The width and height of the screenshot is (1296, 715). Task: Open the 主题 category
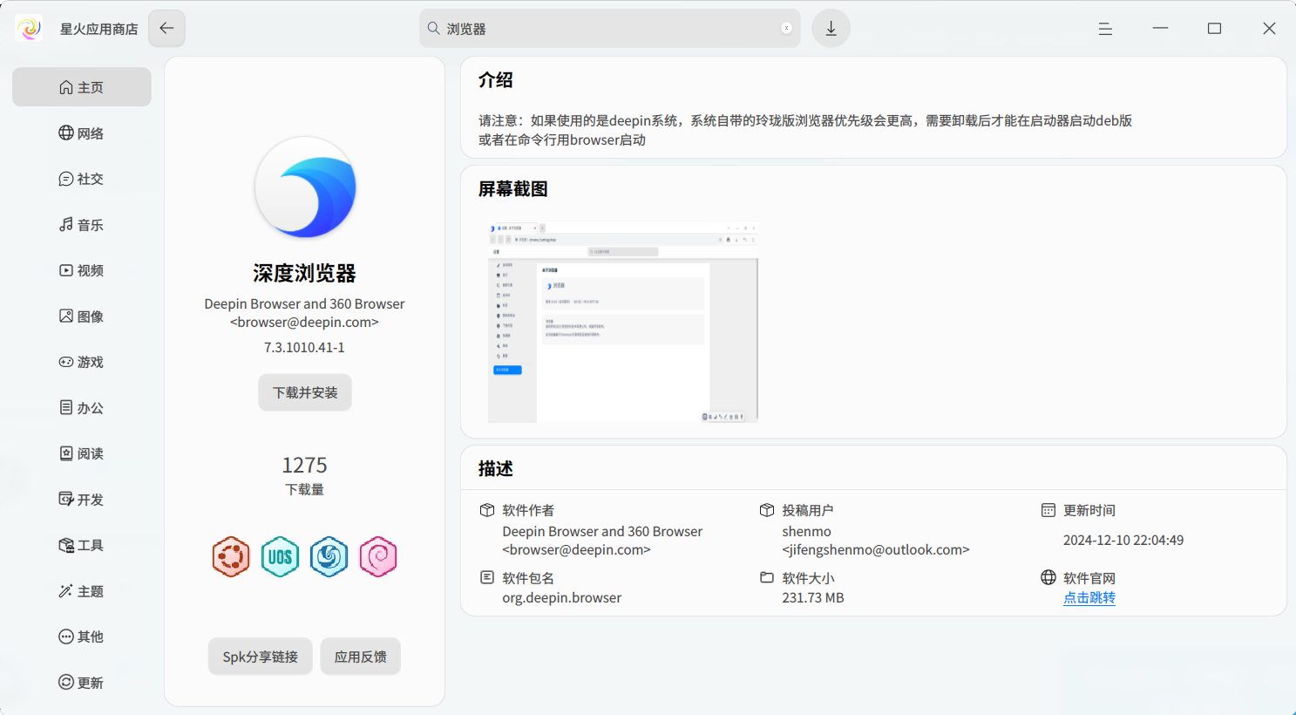coord(81,591)
